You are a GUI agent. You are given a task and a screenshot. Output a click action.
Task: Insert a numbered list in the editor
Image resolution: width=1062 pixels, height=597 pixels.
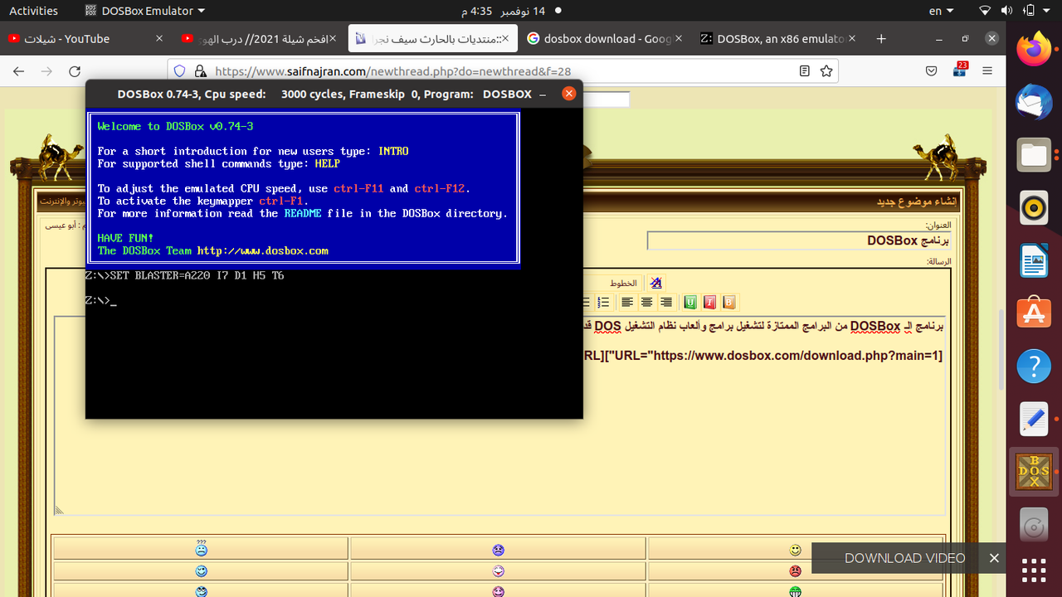603,303
